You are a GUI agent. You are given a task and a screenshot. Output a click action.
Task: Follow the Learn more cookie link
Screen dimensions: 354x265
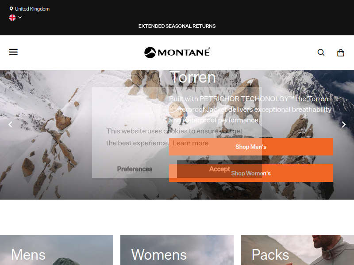(x=190, y=143)
